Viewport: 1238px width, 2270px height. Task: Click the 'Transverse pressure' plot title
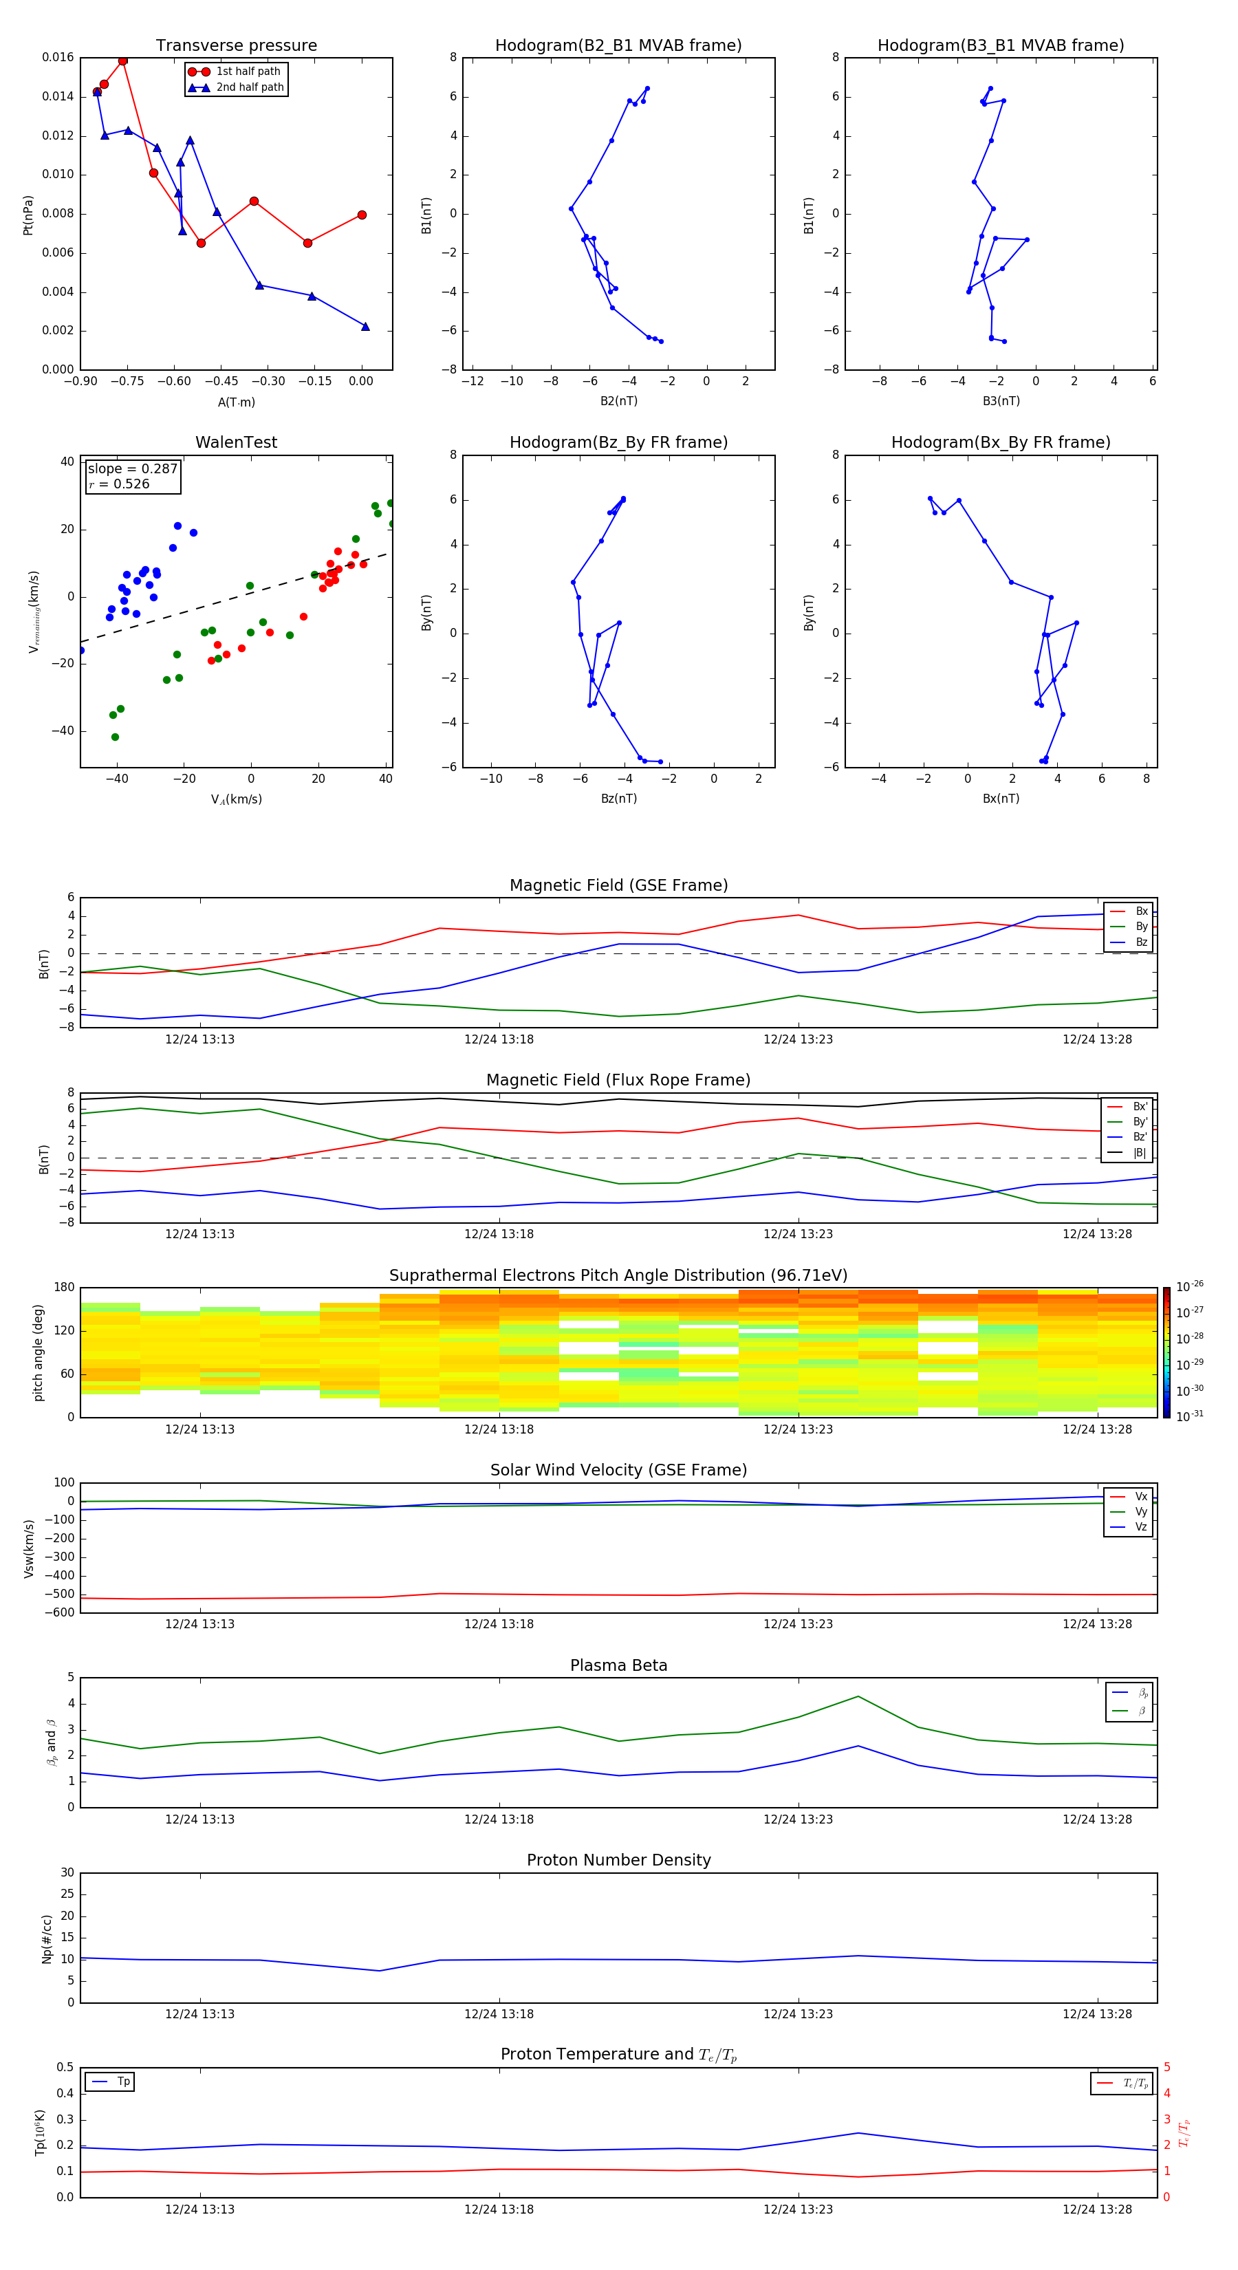(236, 46)
